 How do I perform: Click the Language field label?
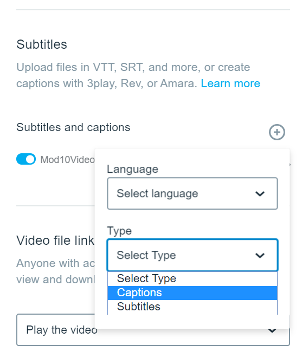coord(133,170)
